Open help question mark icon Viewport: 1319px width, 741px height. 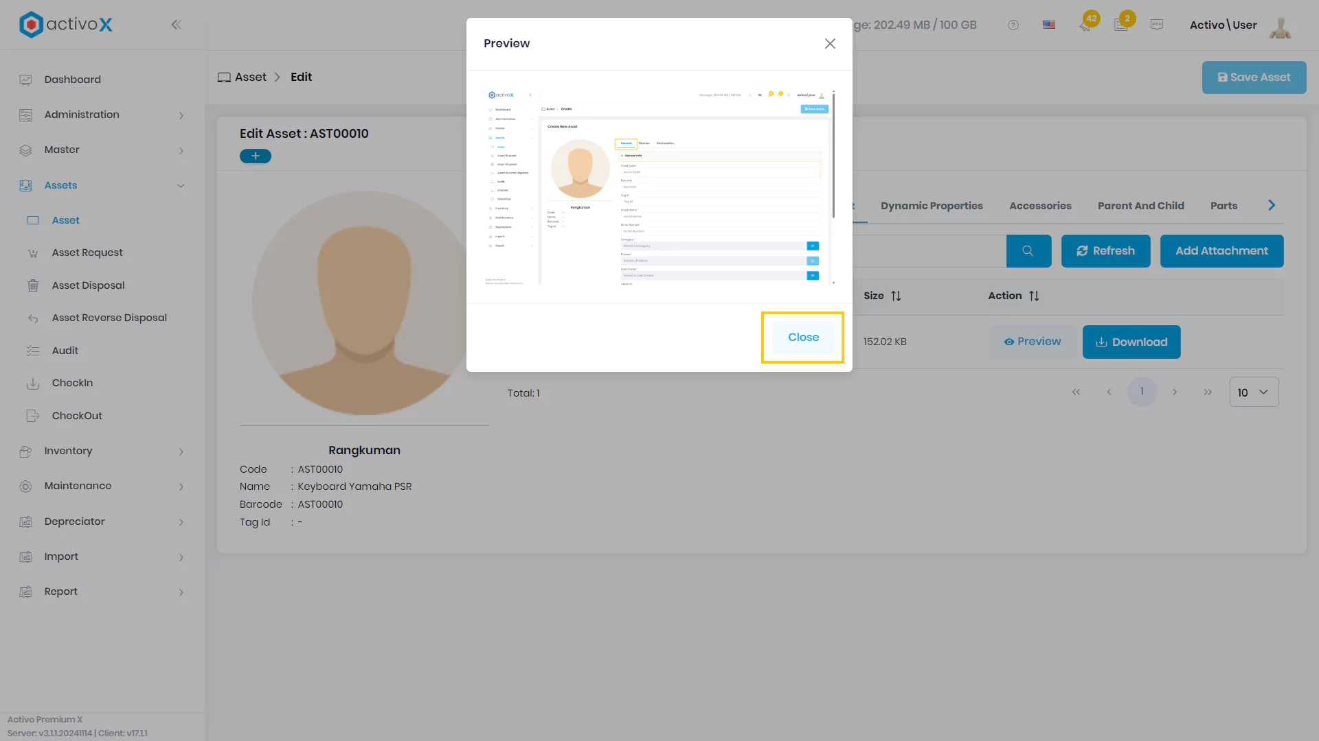[1013, 25]
